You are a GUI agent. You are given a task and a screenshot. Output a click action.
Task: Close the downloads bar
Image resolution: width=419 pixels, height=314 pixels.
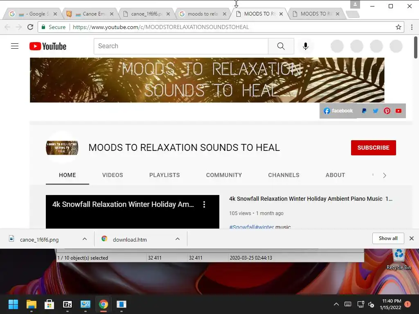[x=412, y=238]
